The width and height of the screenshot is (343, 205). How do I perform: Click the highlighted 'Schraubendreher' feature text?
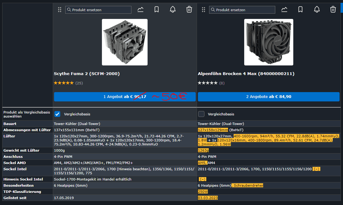tap(249, 185)
